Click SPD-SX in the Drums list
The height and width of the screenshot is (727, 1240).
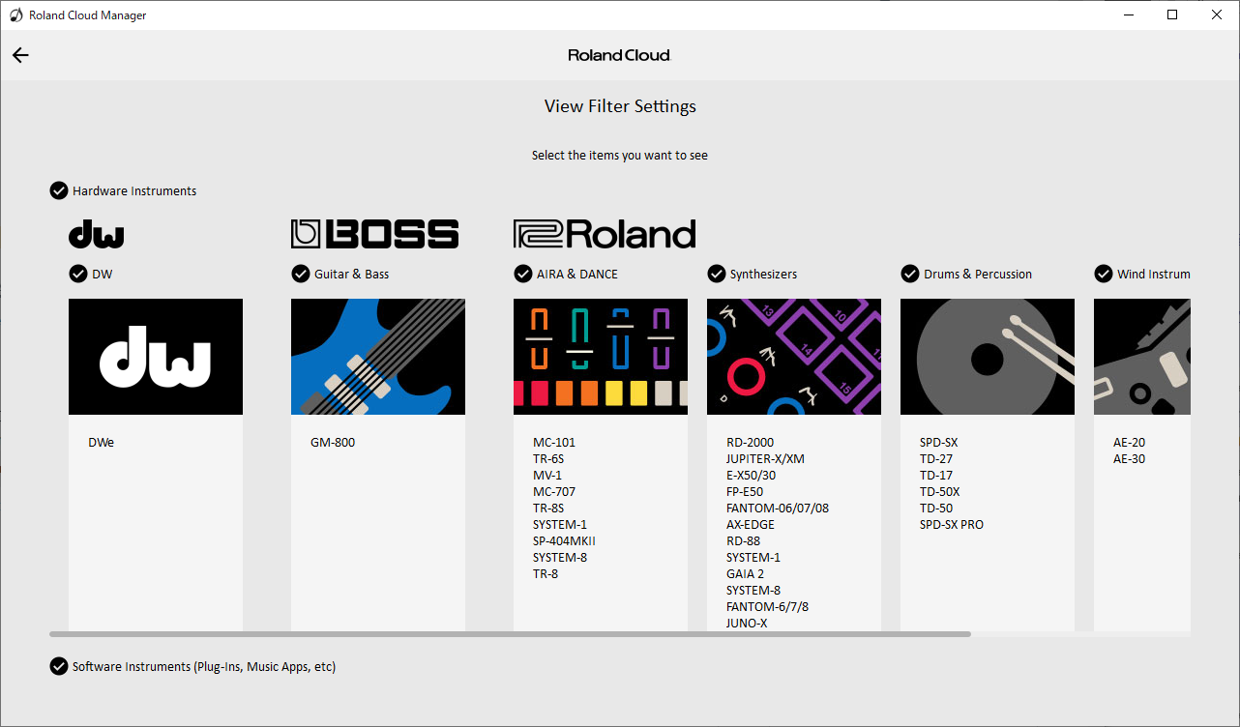click(x=939, y=443)
